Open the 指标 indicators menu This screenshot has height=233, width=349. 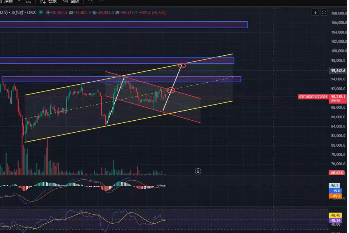(8, 1)
